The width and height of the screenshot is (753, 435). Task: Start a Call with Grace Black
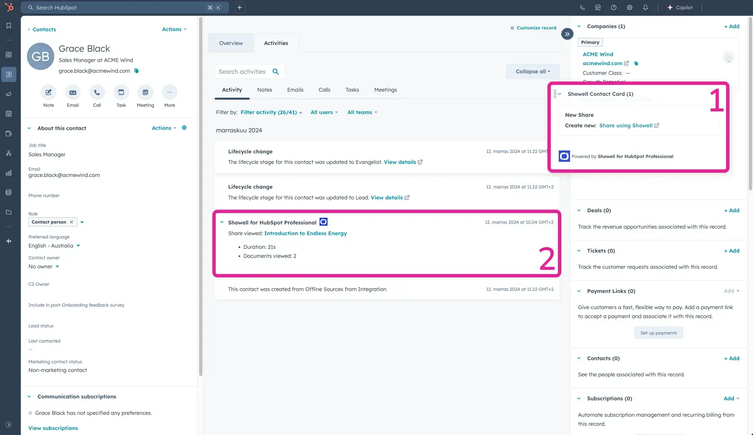click(97, 92)
